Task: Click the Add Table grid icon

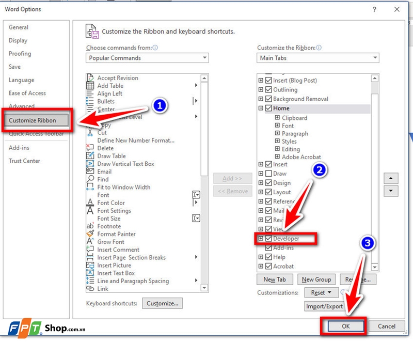Action: point(90,86)
